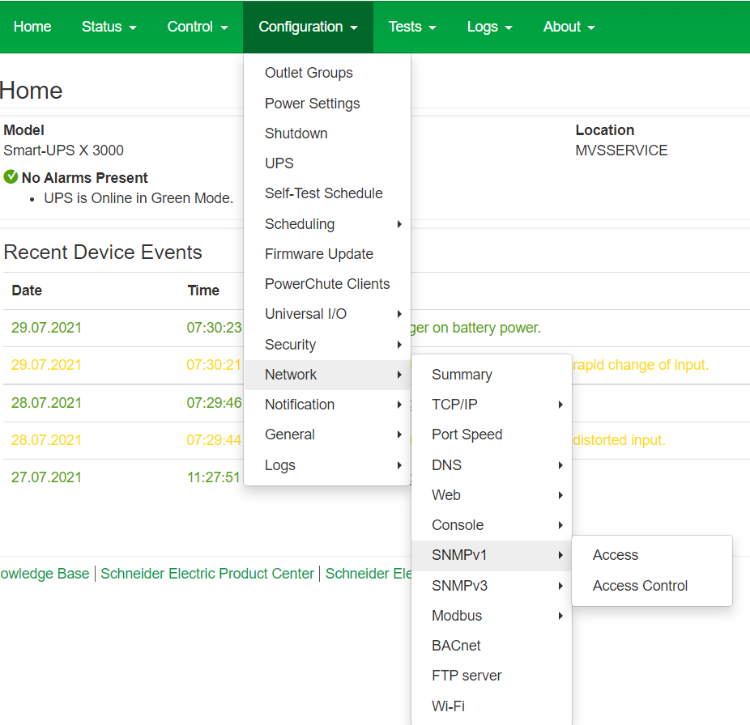
Task: Expand the SNMPv3 submenu
Action: (492, 586)
